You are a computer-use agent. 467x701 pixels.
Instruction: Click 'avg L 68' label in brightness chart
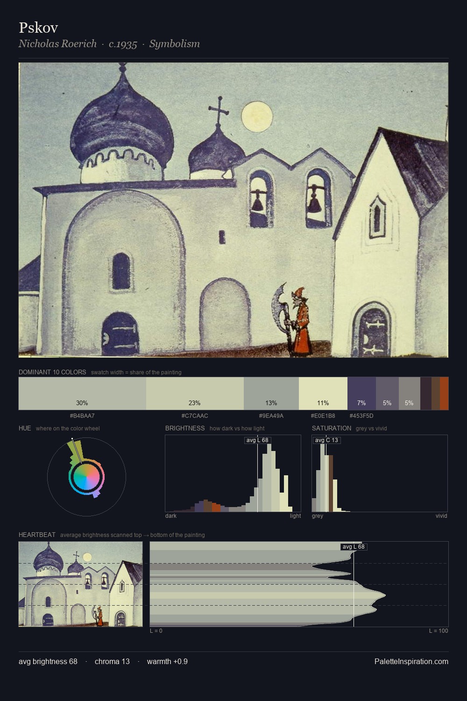(x=257, y=440)
